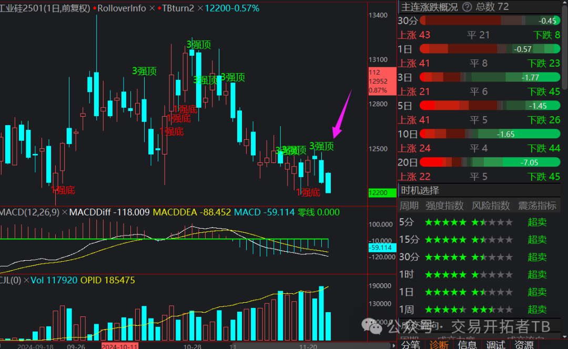Click 上涨 21 under the 3日 bar
568x349 pixels.
tap(414, 91)
